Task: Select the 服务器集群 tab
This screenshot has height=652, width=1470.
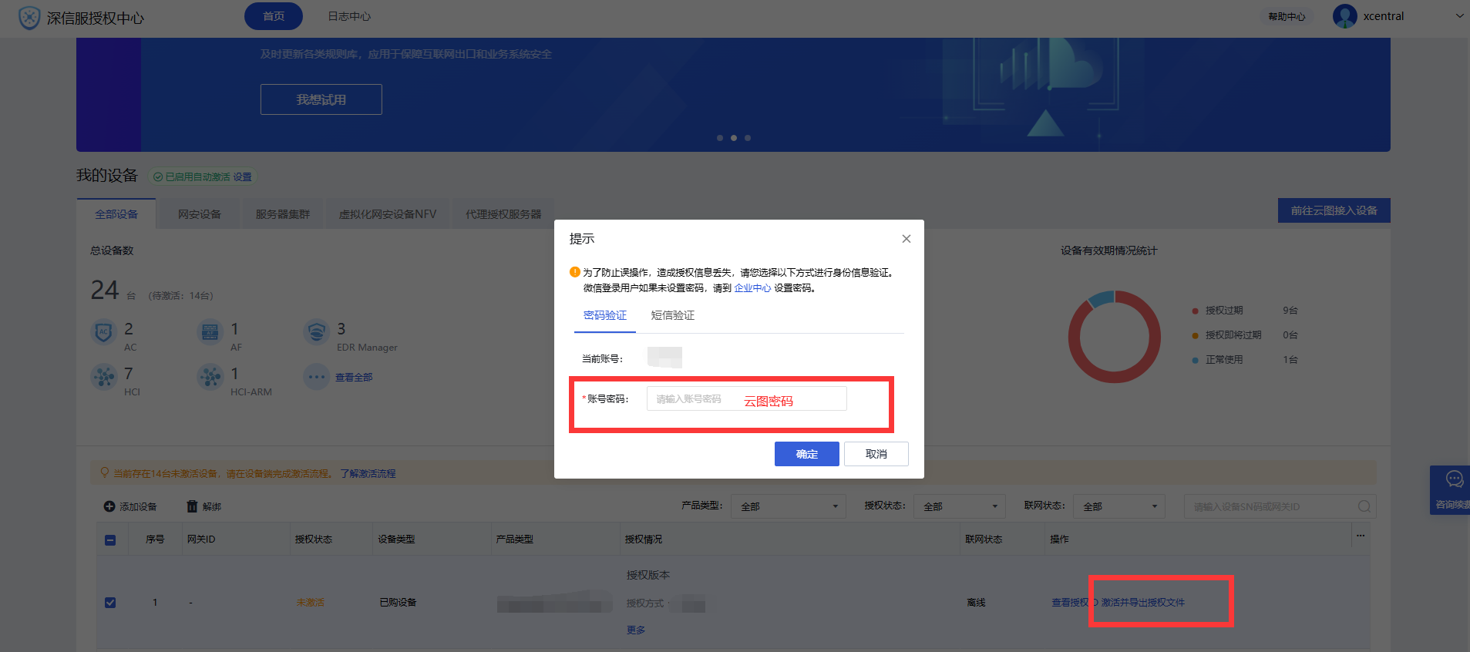Action: (283, 214)
